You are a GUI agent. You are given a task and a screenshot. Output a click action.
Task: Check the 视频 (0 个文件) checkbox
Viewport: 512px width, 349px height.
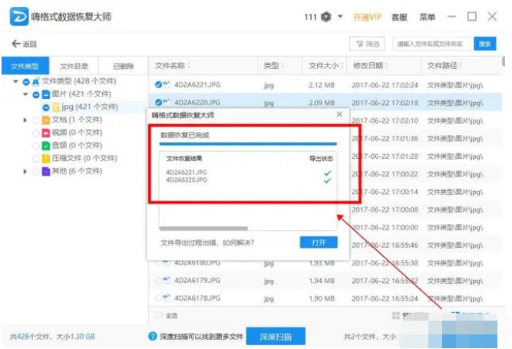click(x=36, y=133)
